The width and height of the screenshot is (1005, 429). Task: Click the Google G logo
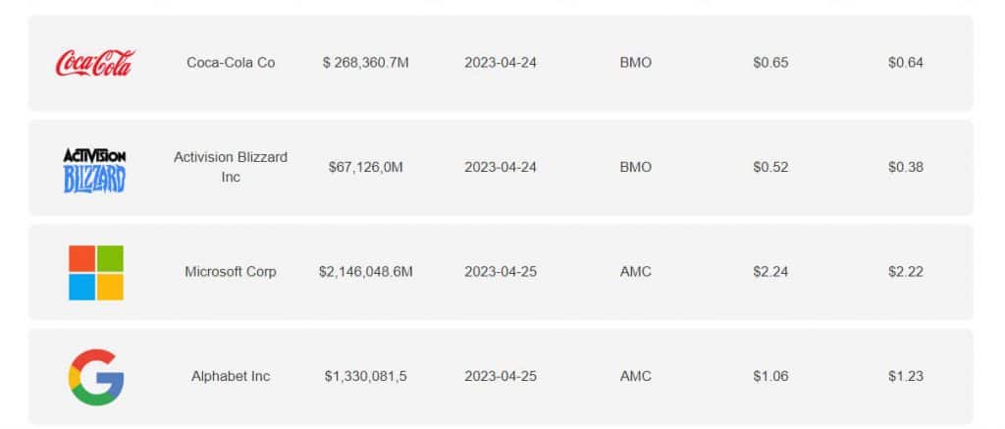tap(96, 377)
